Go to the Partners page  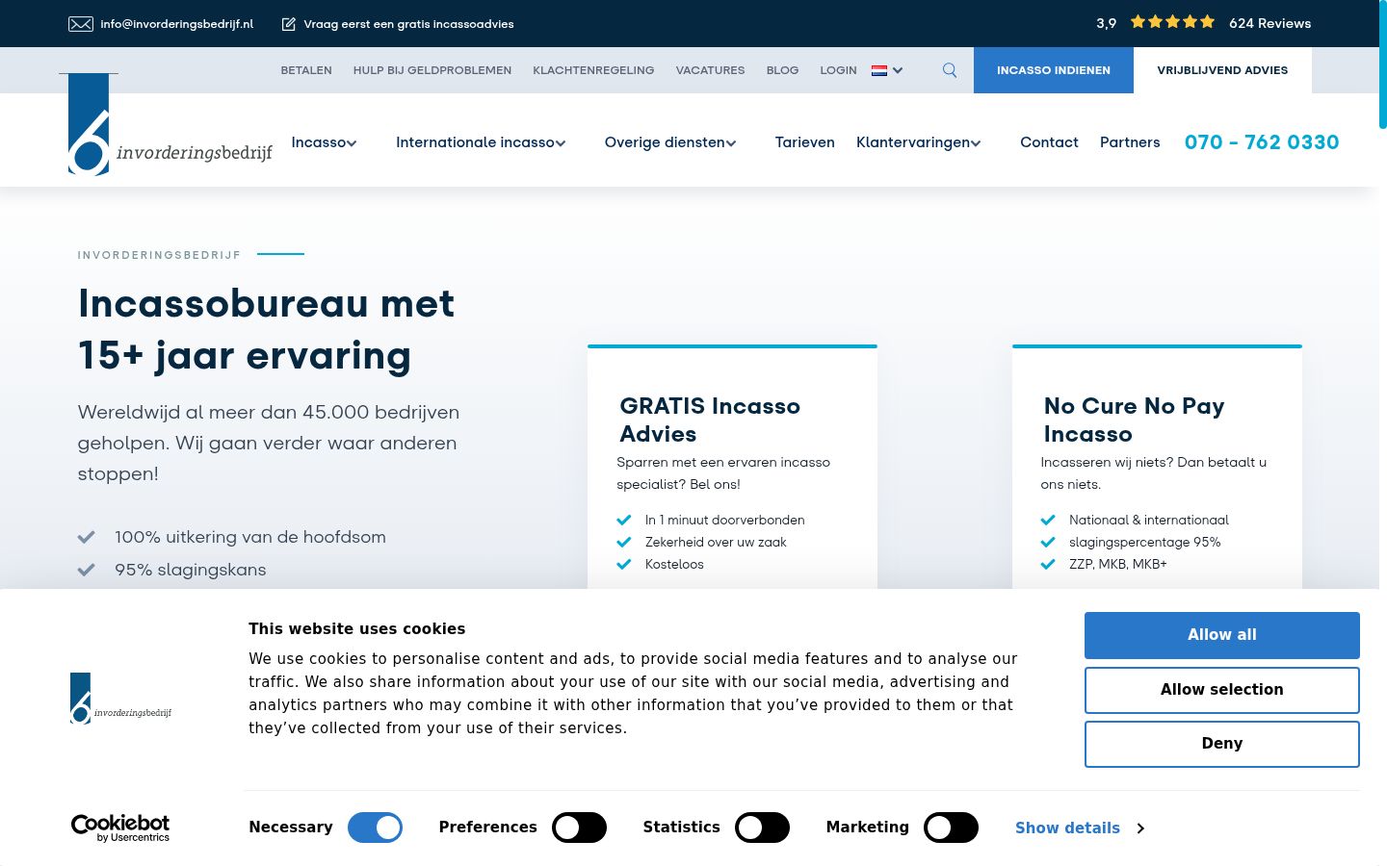click(x=1130, y=142)
